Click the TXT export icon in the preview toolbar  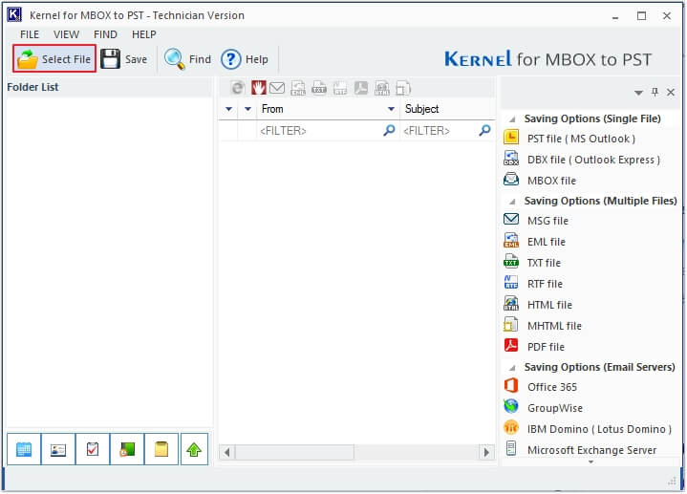point(319,88)
